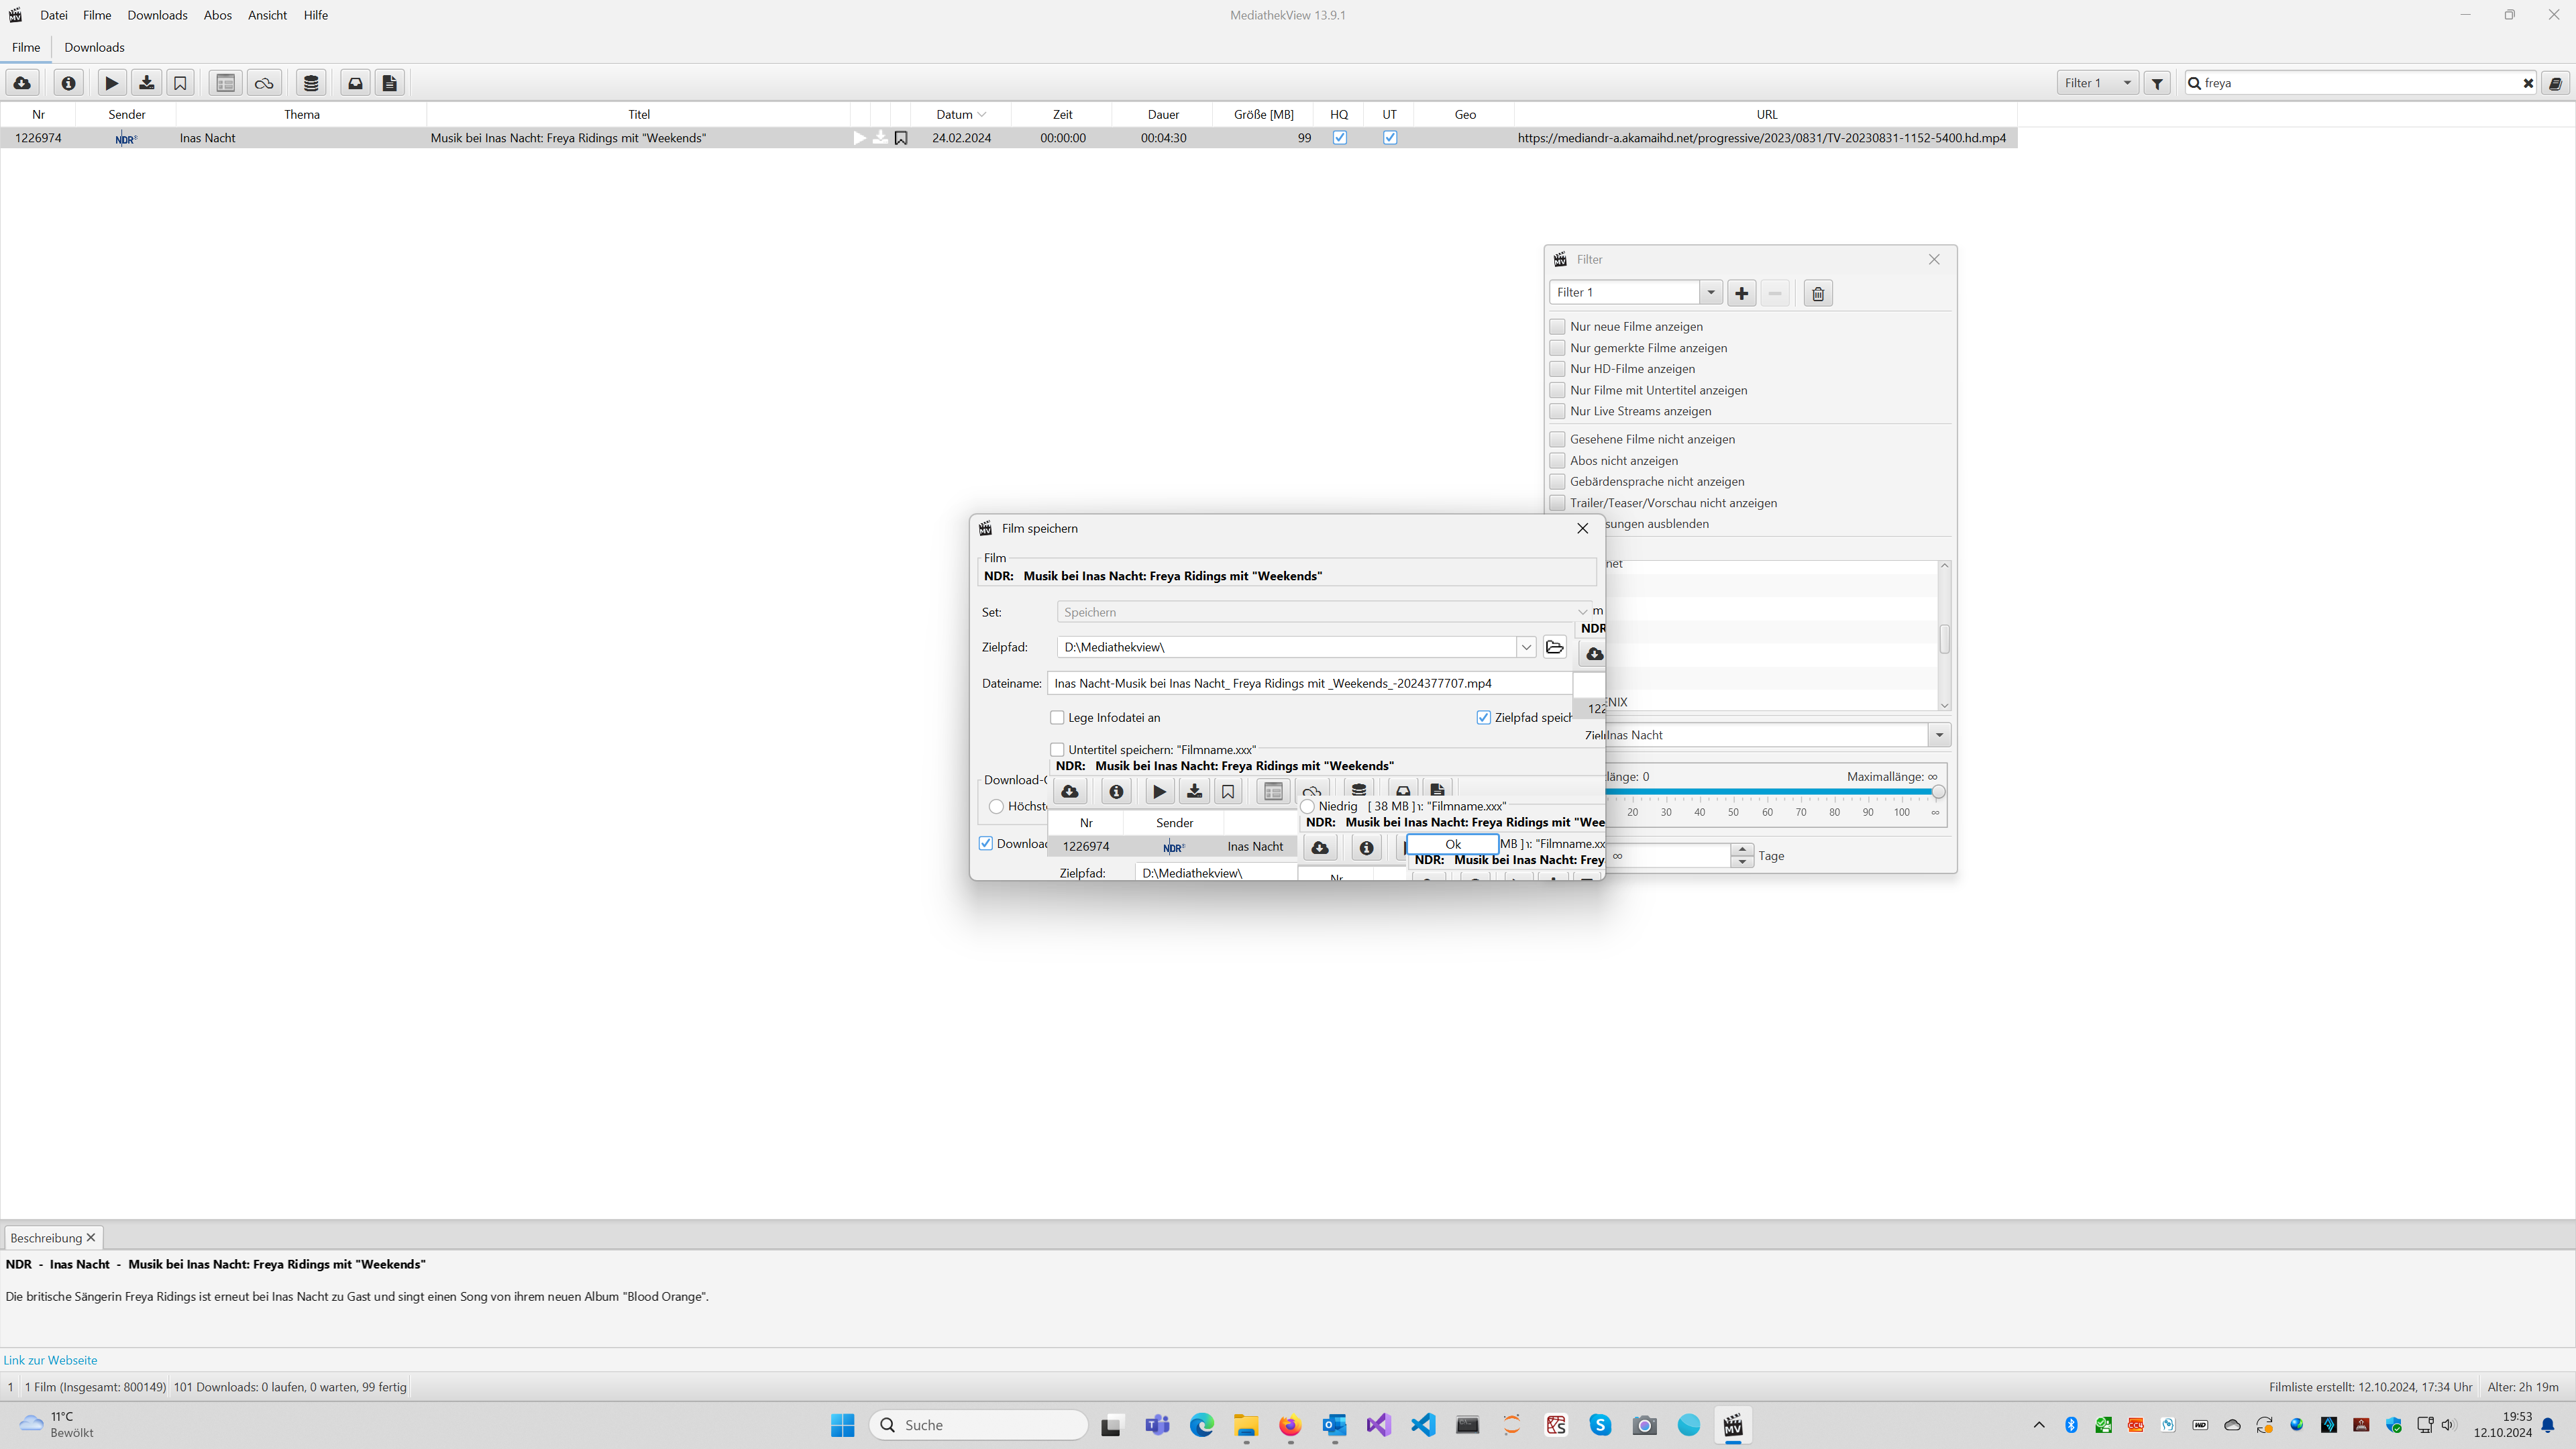Select 'Niedrig' quality radio button
This screenshot has width=2576, height=1449.
(x=1307, y=806)
